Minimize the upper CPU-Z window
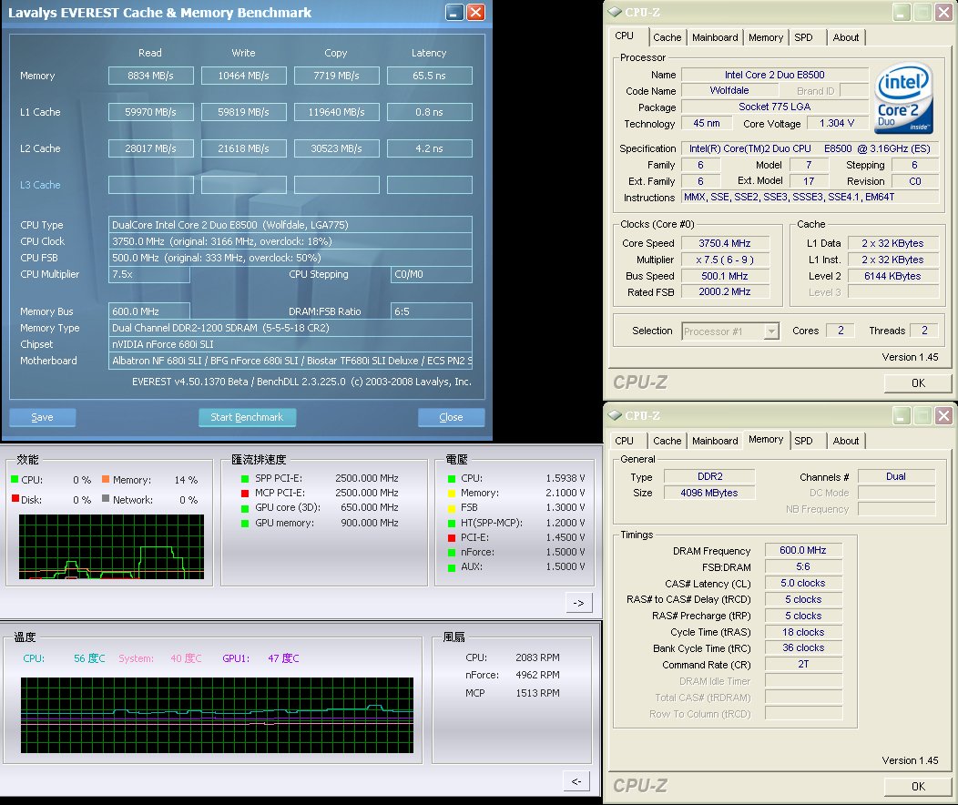 coord(902,12)
